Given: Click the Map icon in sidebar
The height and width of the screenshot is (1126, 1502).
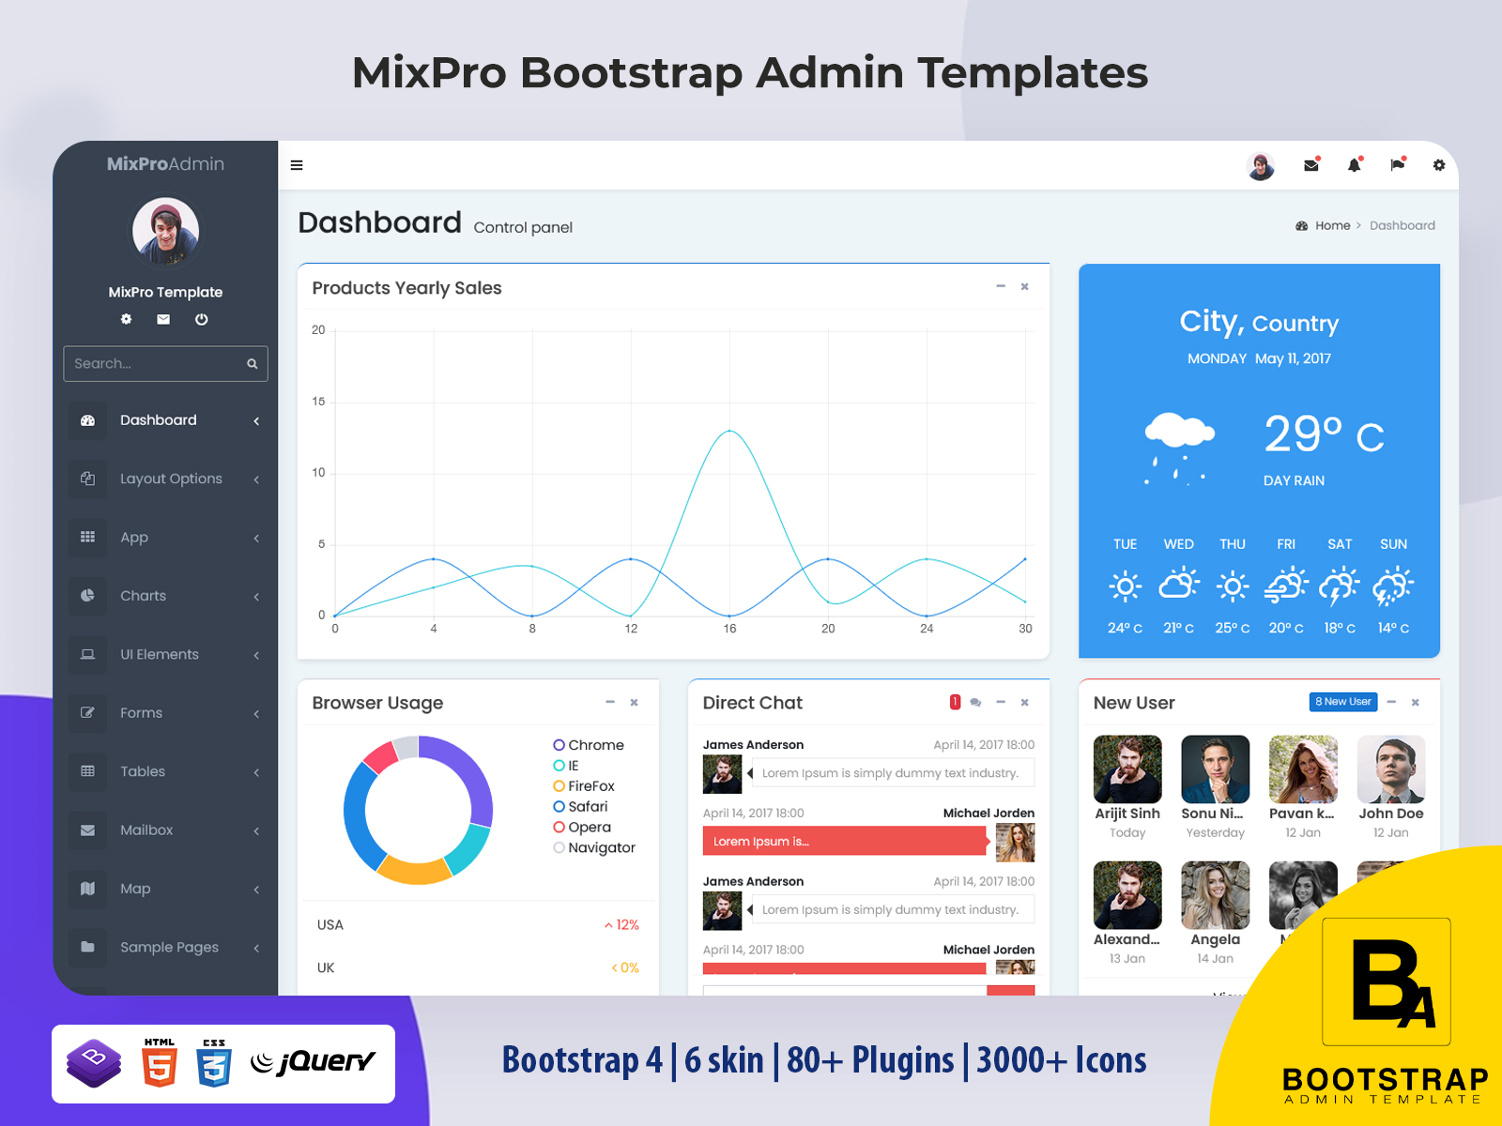Looking at the screenshot, I should (87, 889).
